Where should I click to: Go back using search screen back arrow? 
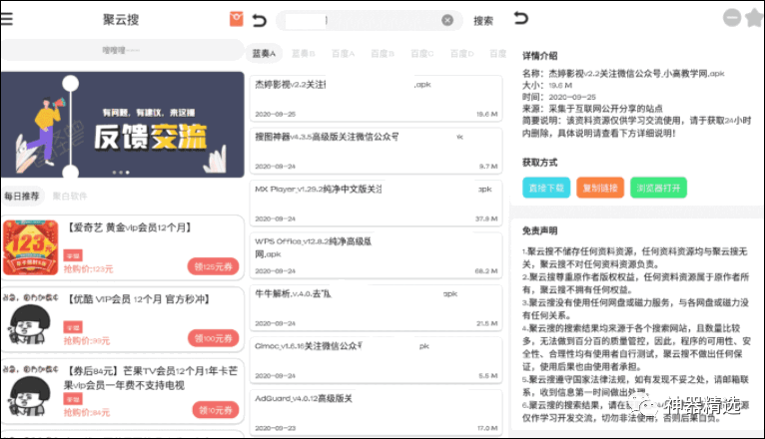pos(260,20)
